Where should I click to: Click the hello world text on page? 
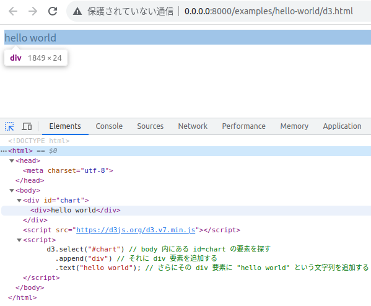tap(30, 38)
